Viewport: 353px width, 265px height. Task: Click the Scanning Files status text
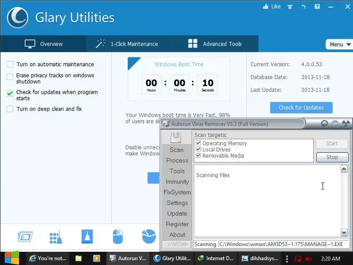pyautogui.click(x=213, y=175)
